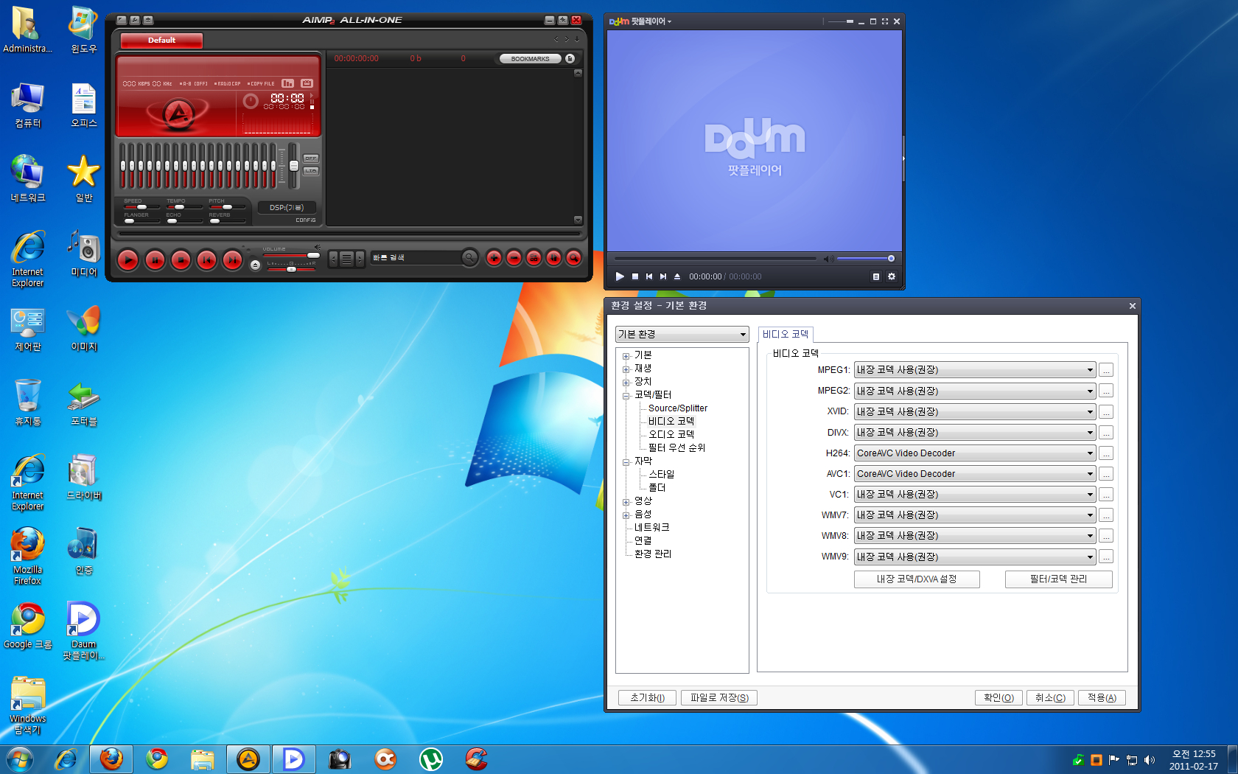
Task: Skip to previous track in AIMP
Action: (206, 259)
